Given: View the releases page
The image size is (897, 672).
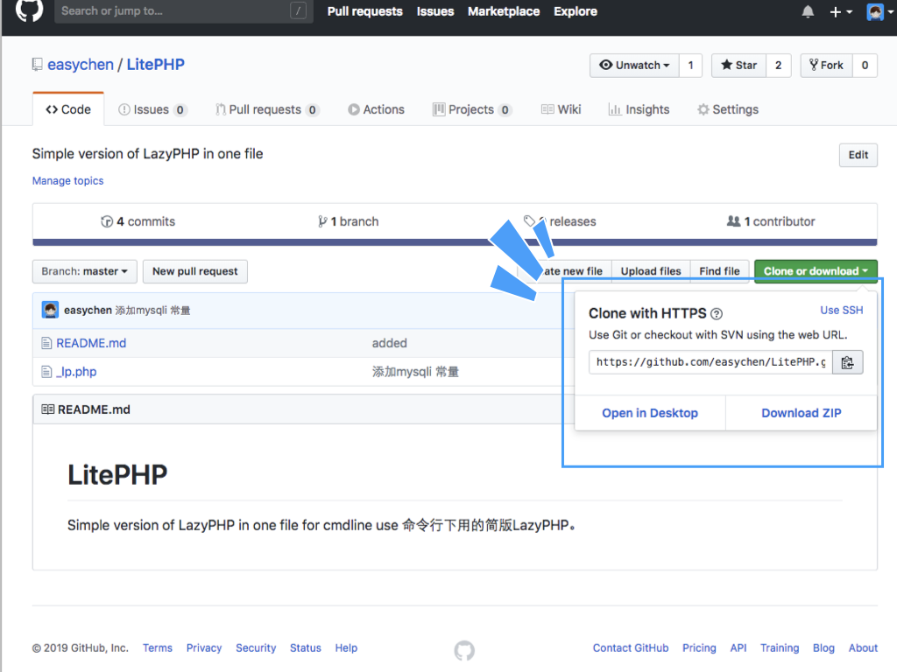Looking at the screenshot, I should click(x=561, y=221).
